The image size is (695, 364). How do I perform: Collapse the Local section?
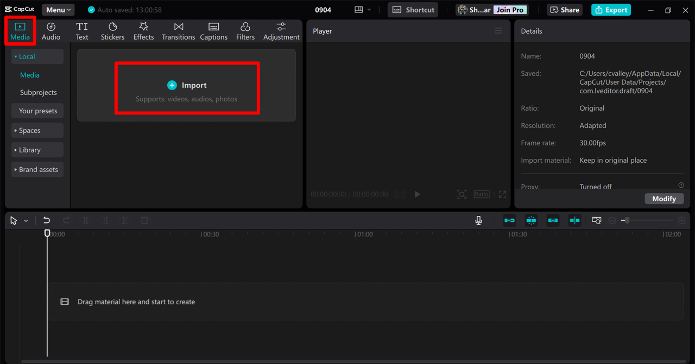[37, 56]
